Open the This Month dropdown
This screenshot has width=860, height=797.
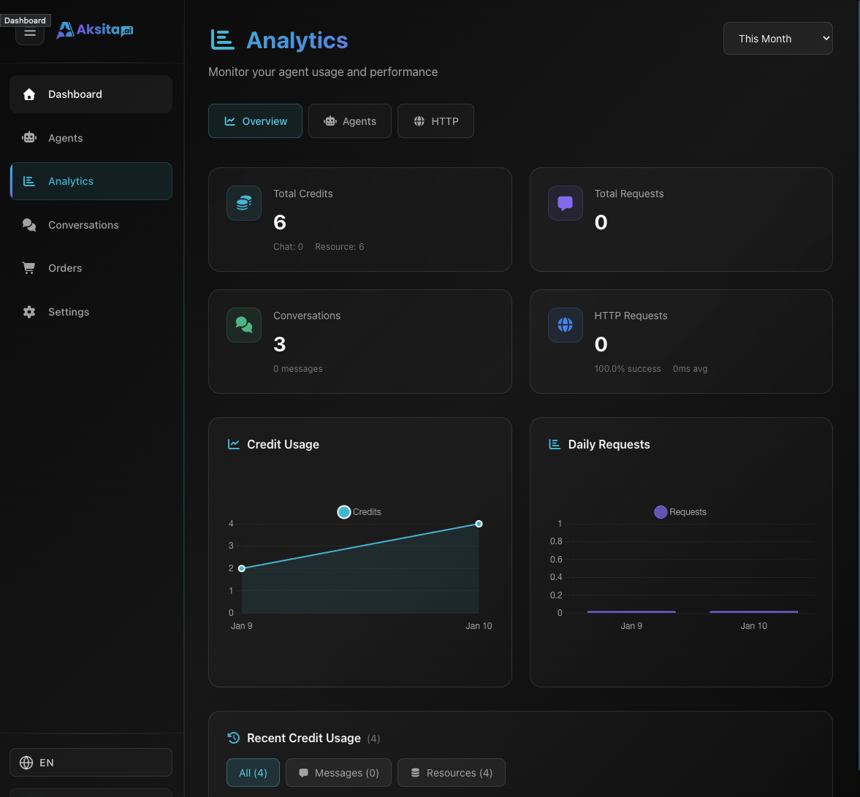(777, 38)
